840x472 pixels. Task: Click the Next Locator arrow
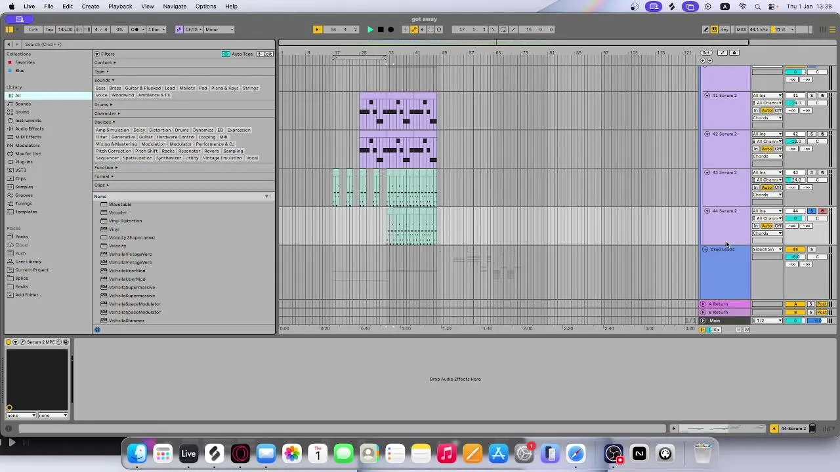coord(709,60)
